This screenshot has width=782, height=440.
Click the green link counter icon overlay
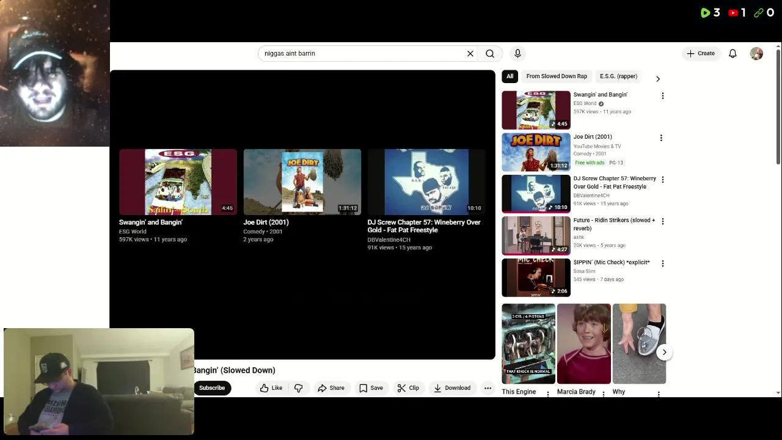click(x=759, y=13)
